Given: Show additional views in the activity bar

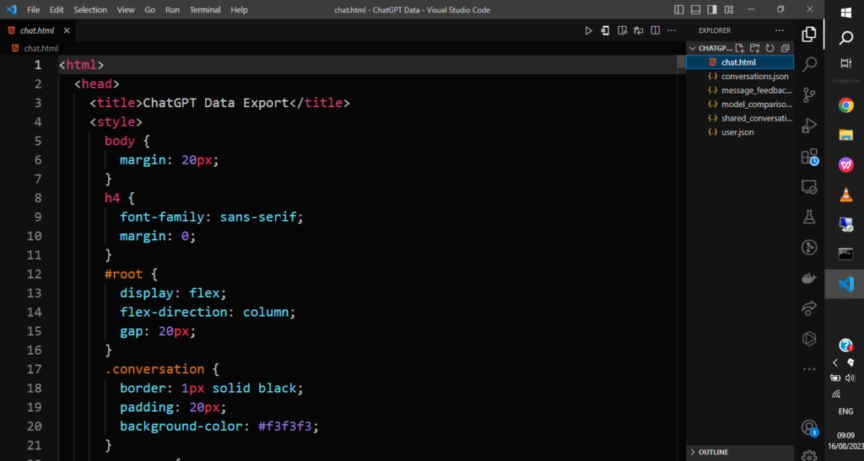Looking at the screenshot, I should click(x=809, y=369).
